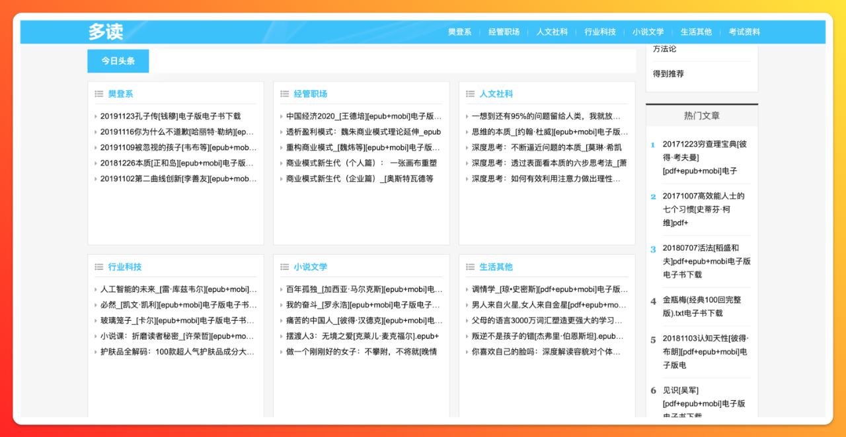Open article 中国经济2020_[王德培]
846x437 pixels.
[364, 116]
